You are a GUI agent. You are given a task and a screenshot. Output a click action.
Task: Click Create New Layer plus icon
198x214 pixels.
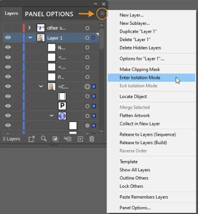80,139
